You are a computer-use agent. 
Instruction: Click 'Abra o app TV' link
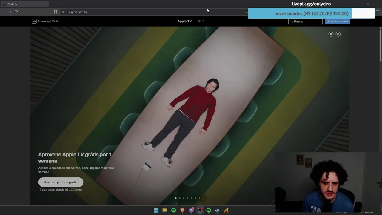48,21
